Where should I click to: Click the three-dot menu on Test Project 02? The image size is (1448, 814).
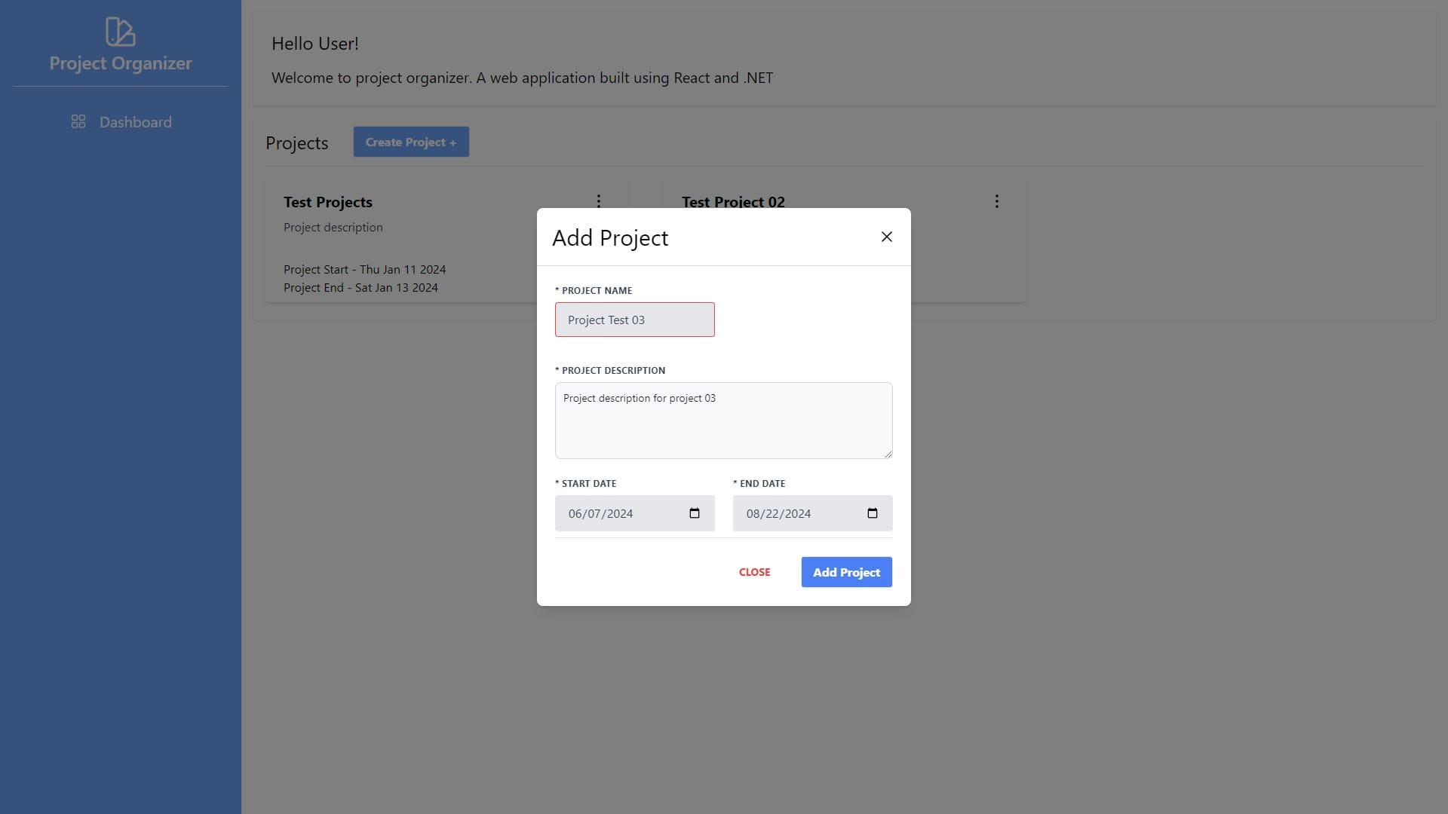point(998,202)
